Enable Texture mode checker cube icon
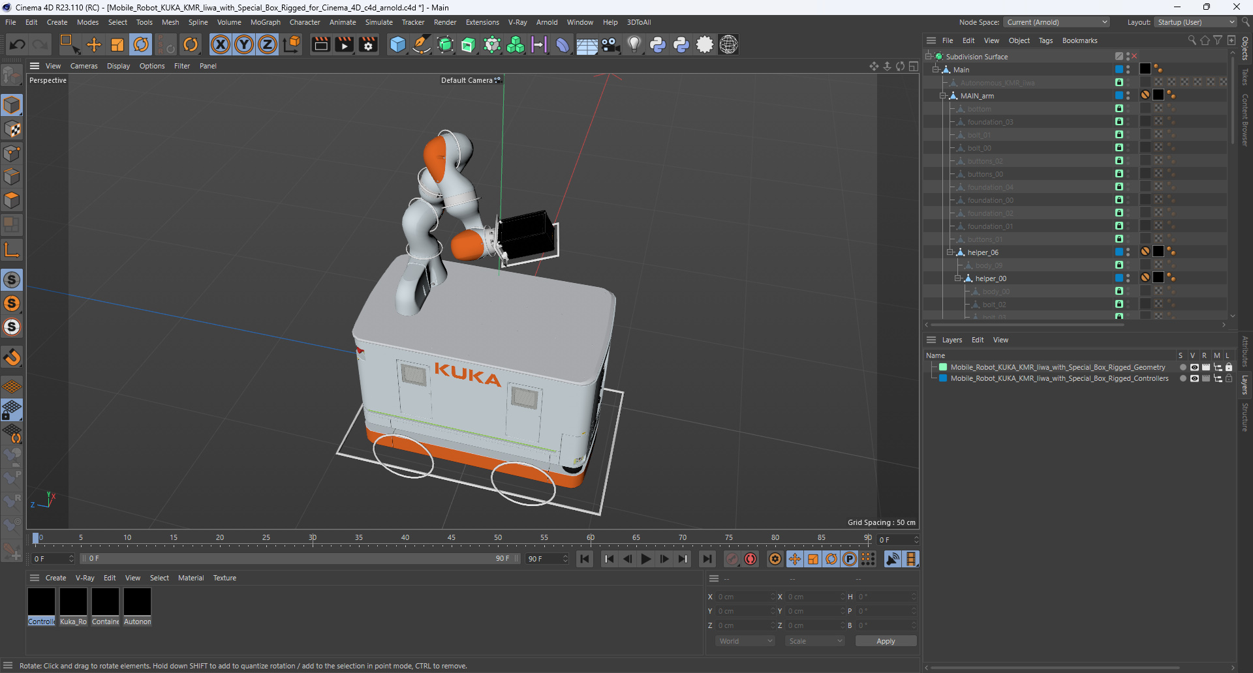Screen dimensions: 1253x673 pyautogui.click(x=12, y=129)
